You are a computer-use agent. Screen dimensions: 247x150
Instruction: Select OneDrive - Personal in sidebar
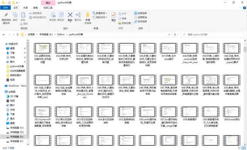click(x=15, y=86)
